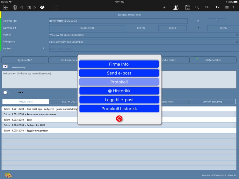Open the search magnifier icon
Screen dimensions: 239x179
pyautogui.click(x=197, y=7)
